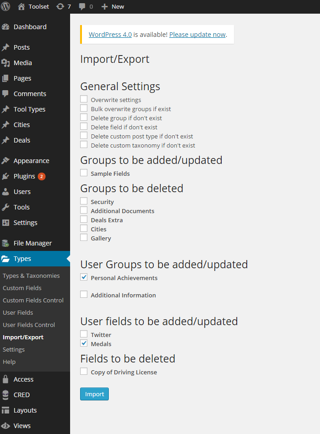
Task: Open the updates refresh icon
Action: 60,6
